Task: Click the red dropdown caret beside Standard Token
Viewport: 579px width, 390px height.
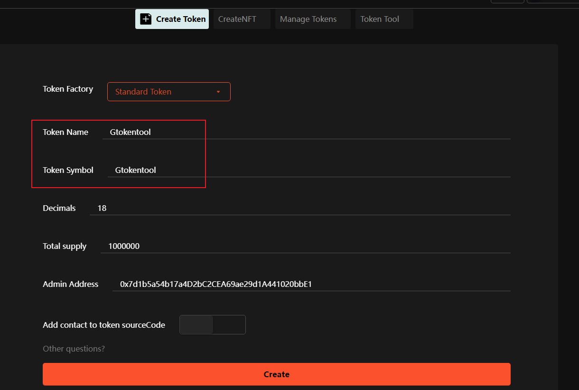Action: click(218, 92)
